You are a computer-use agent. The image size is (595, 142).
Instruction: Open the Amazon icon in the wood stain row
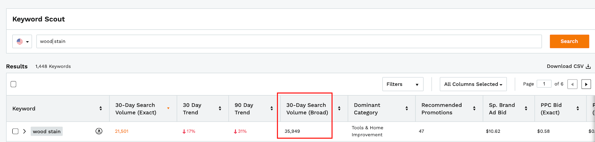[99, 131]
